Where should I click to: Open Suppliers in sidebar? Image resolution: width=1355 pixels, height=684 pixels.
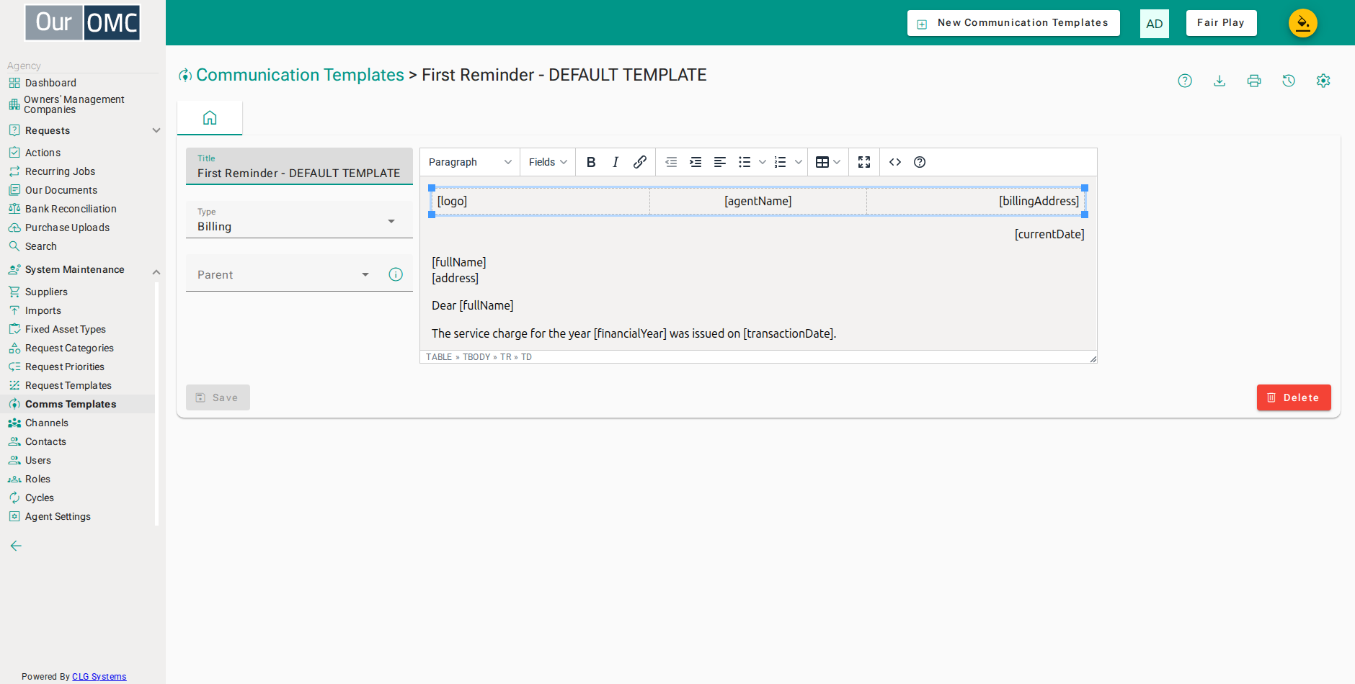[46, 292]
